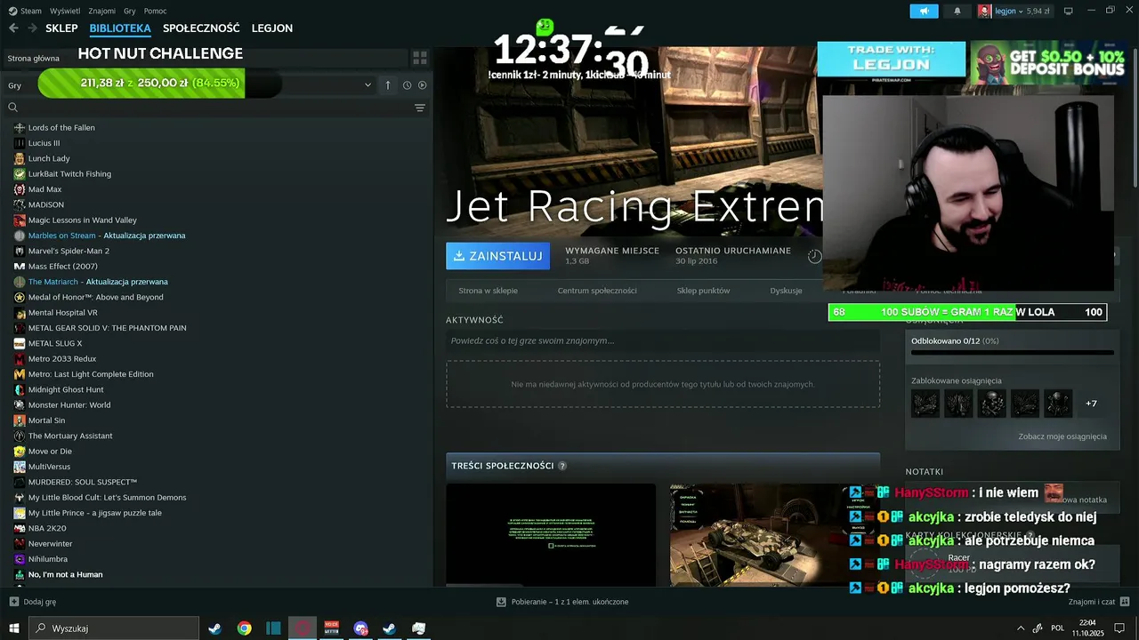The image size is (1139, 640).
Task: Expand the Gry category dropdown chevron
Action: coord(368,85)
